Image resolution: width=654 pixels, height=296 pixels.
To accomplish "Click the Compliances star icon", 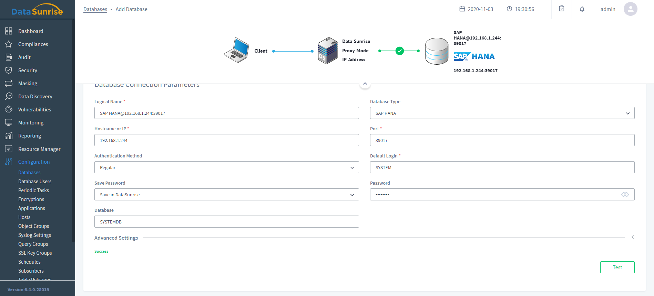I will click(x=9, y=44).
